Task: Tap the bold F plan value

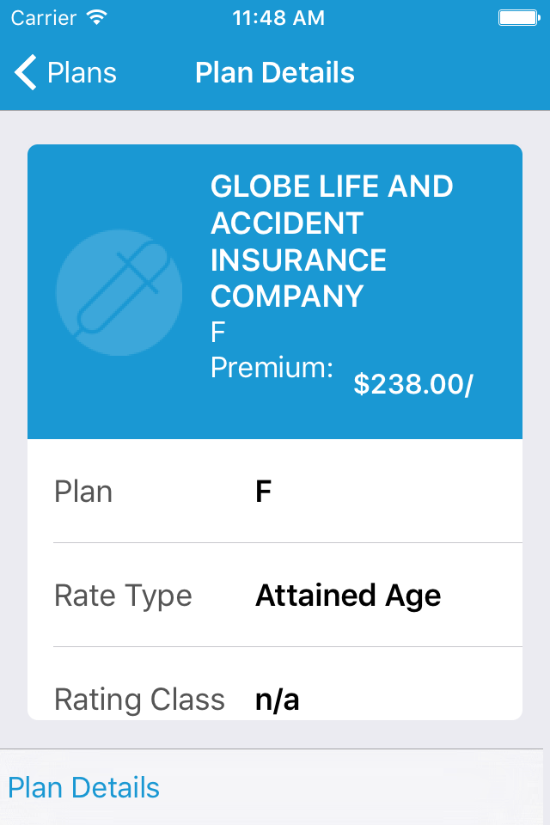Action: coord(264,492)
